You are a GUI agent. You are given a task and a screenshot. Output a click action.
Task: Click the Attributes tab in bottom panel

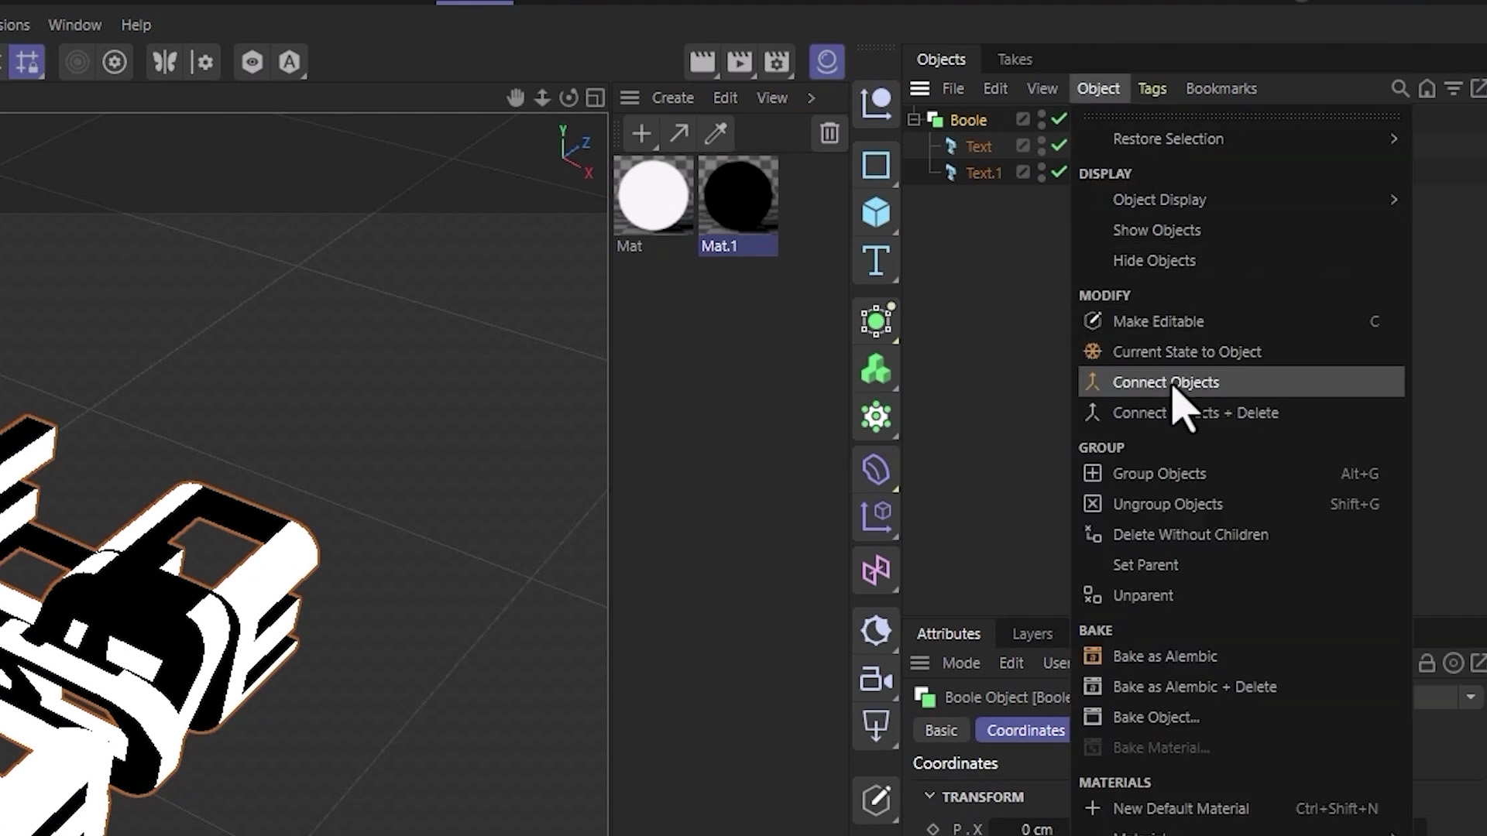click(x=949, y=633)
